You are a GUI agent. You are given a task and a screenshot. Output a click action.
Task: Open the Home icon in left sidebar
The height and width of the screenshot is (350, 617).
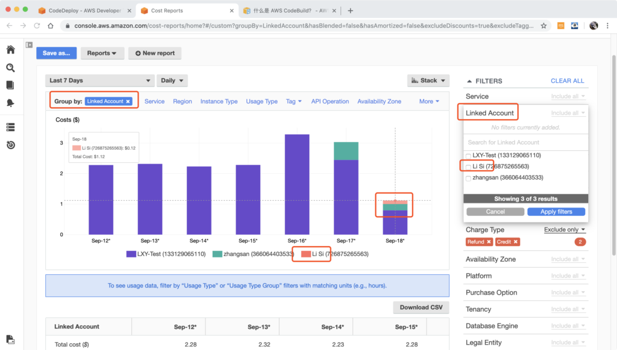[11, 49]
